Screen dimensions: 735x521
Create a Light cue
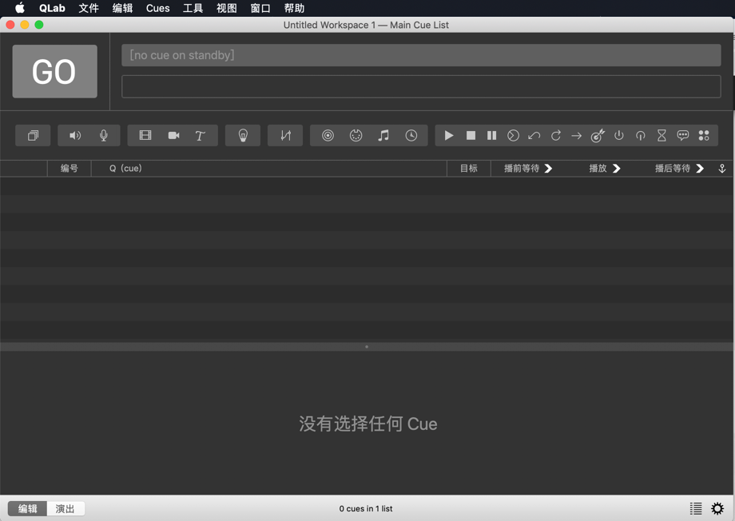tap(242, 135)
